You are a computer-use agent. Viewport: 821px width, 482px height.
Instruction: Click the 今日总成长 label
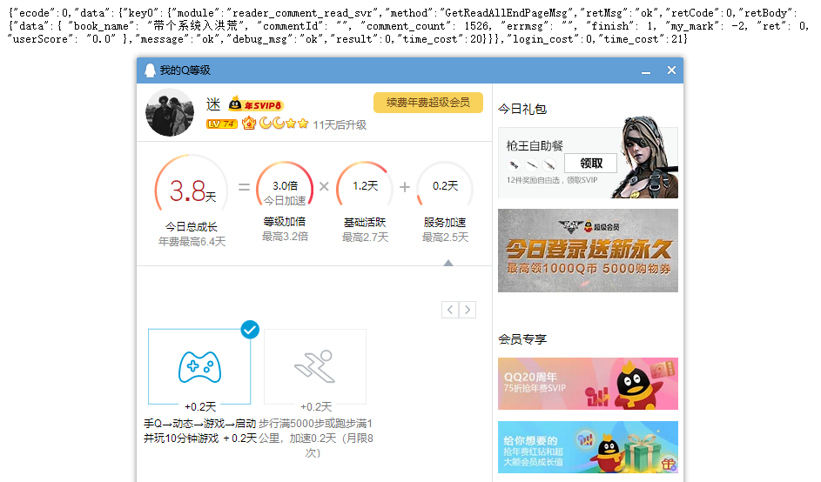click(192, 226)
